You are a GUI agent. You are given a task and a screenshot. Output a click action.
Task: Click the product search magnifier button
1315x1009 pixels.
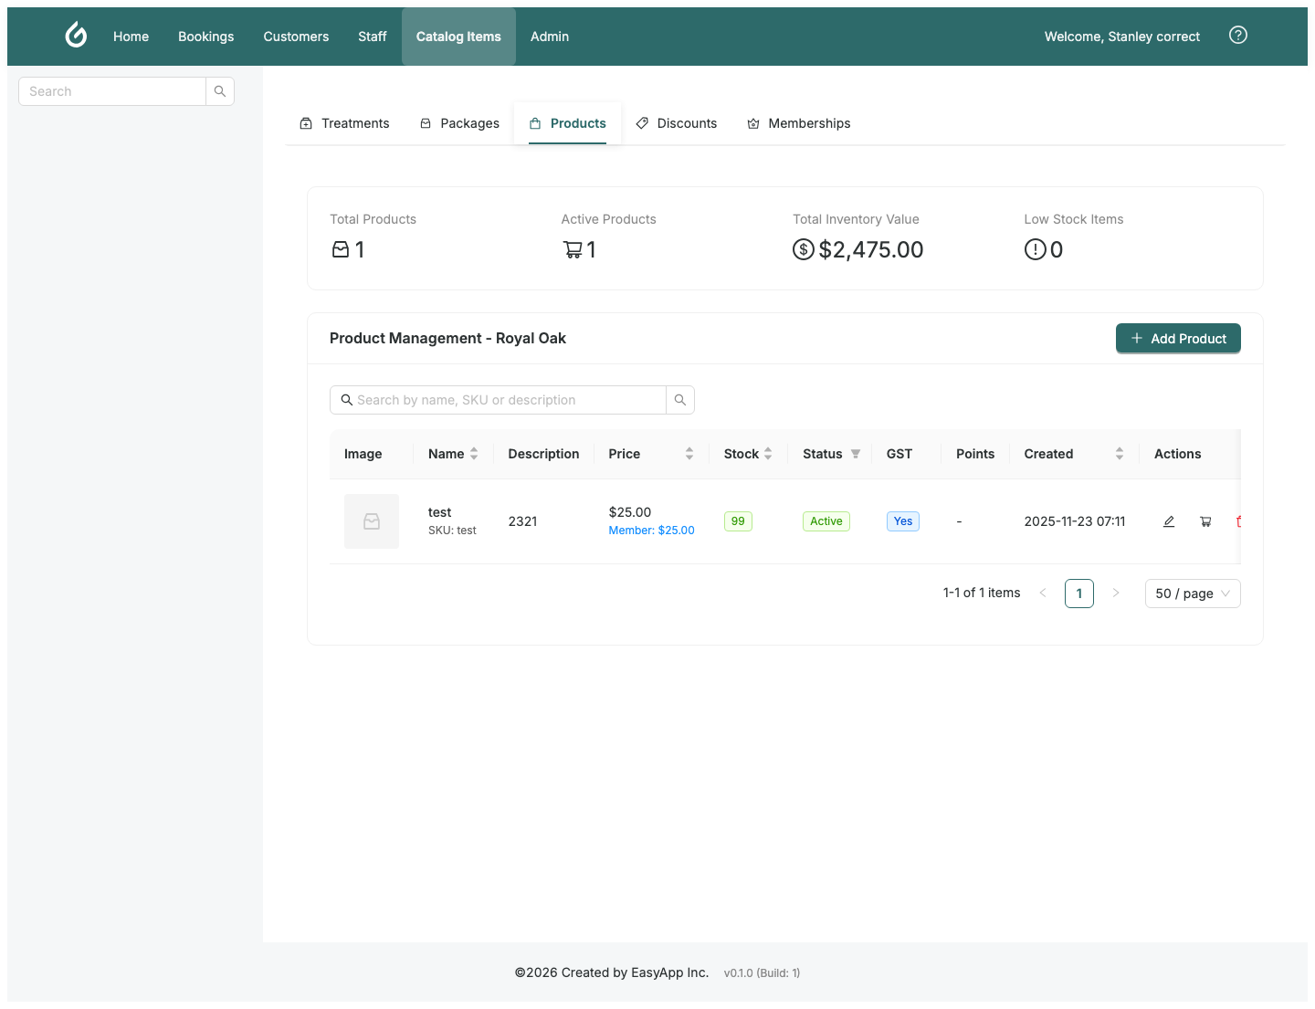[x=680, y=400]
